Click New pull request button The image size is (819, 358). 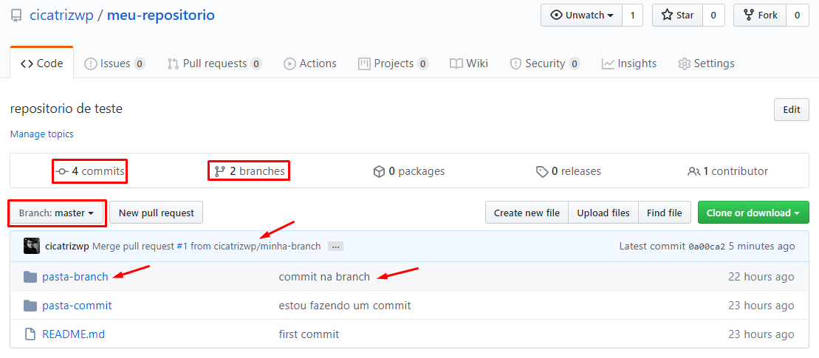[x=156, y=213]
